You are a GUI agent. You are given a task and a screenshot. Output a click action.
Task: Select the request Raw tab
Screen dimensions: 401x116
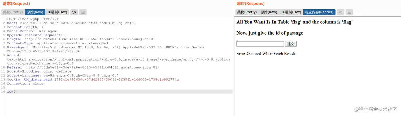35,12
